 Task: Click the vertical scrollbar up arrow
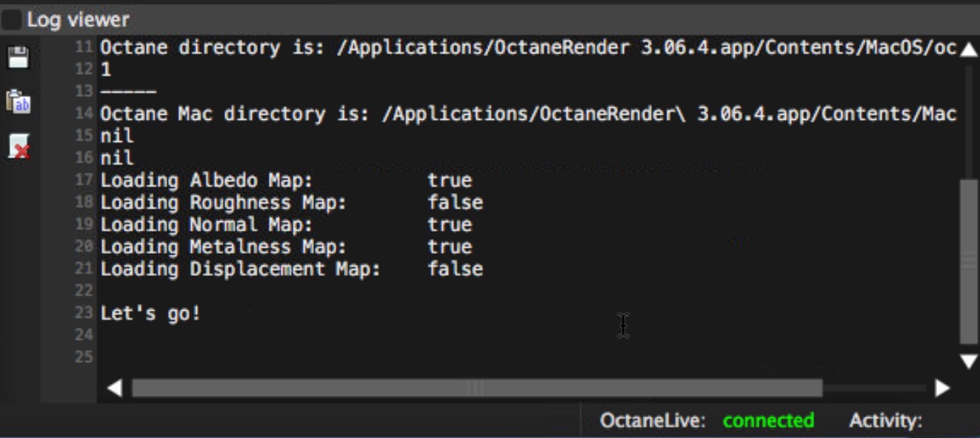click(x=968, y=50)
